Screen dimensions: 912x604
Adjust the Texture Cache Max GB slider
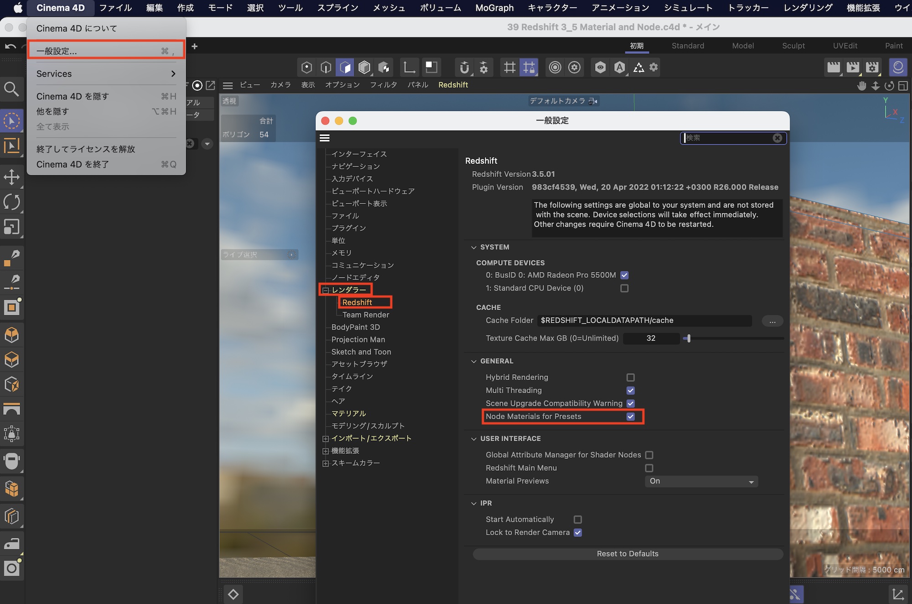689,338
